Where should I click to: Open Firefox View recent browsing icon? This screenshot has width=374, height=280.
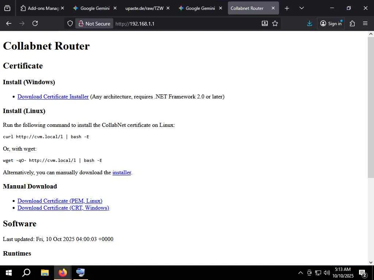[x=7, y=8]
